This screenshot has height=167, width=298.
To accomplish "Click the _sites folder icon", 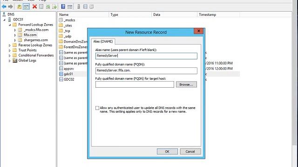I will tap(61, 25).
